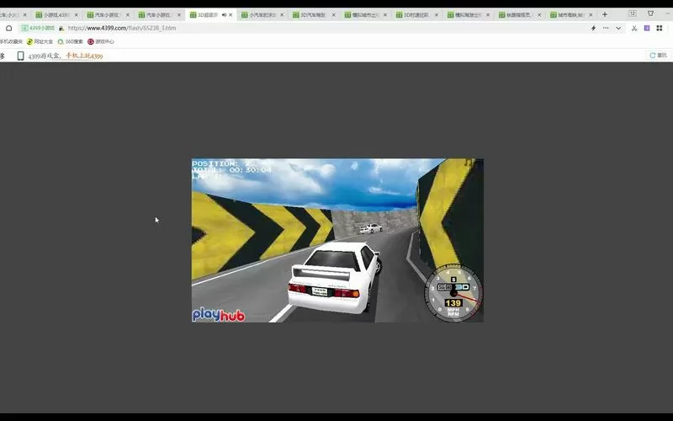Close the 小汽车的求 tab
The width and height of the screenshot is (673, 421).
coord(282,14)
